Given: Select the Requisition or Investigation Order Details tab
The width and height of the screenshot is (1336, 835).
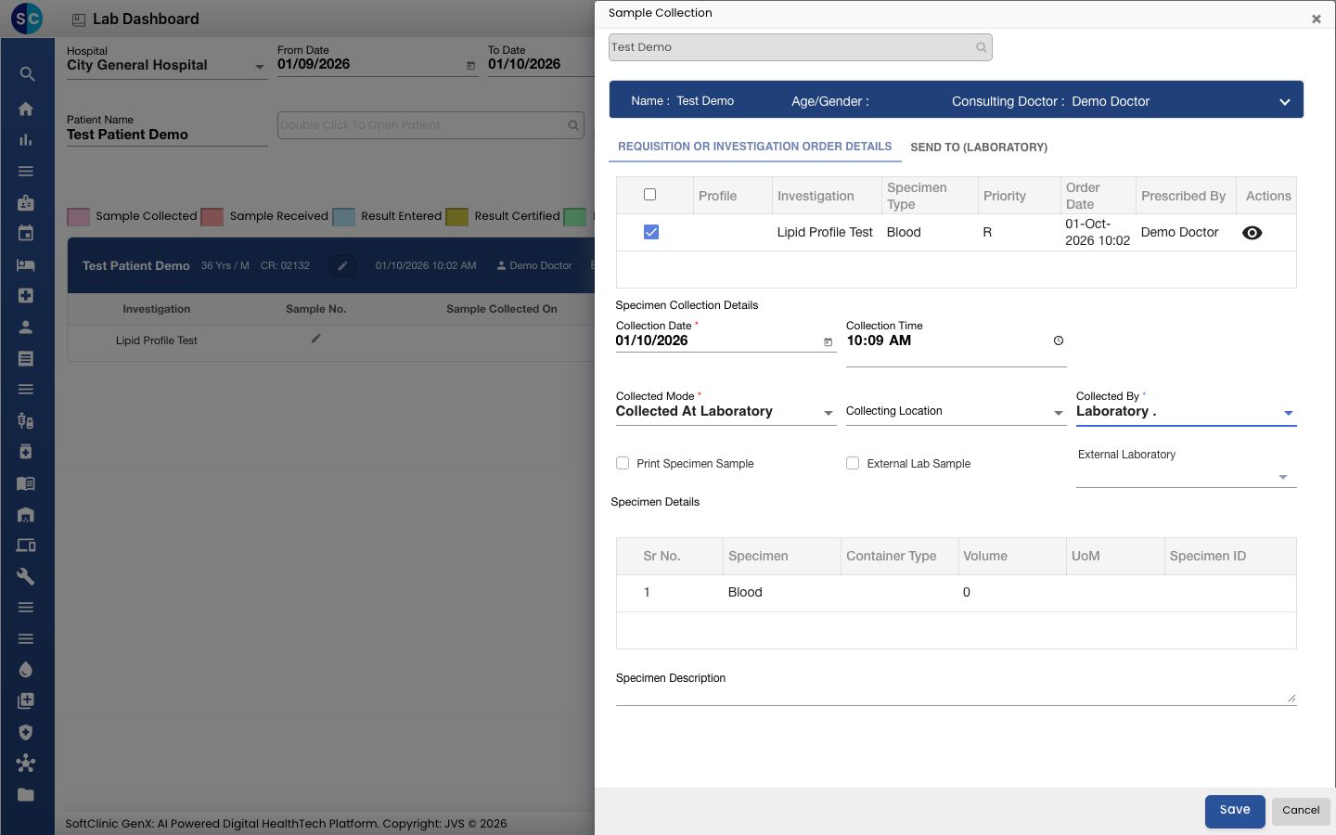Looking at the screenshot, I should click(x=755, y=147).
